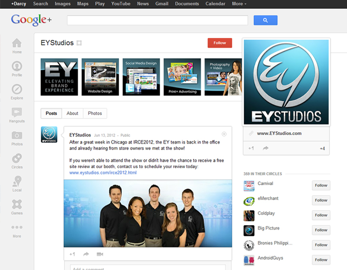Open YouTube in the top bar
The image size is (347, 270).
(x=121, y=4)
